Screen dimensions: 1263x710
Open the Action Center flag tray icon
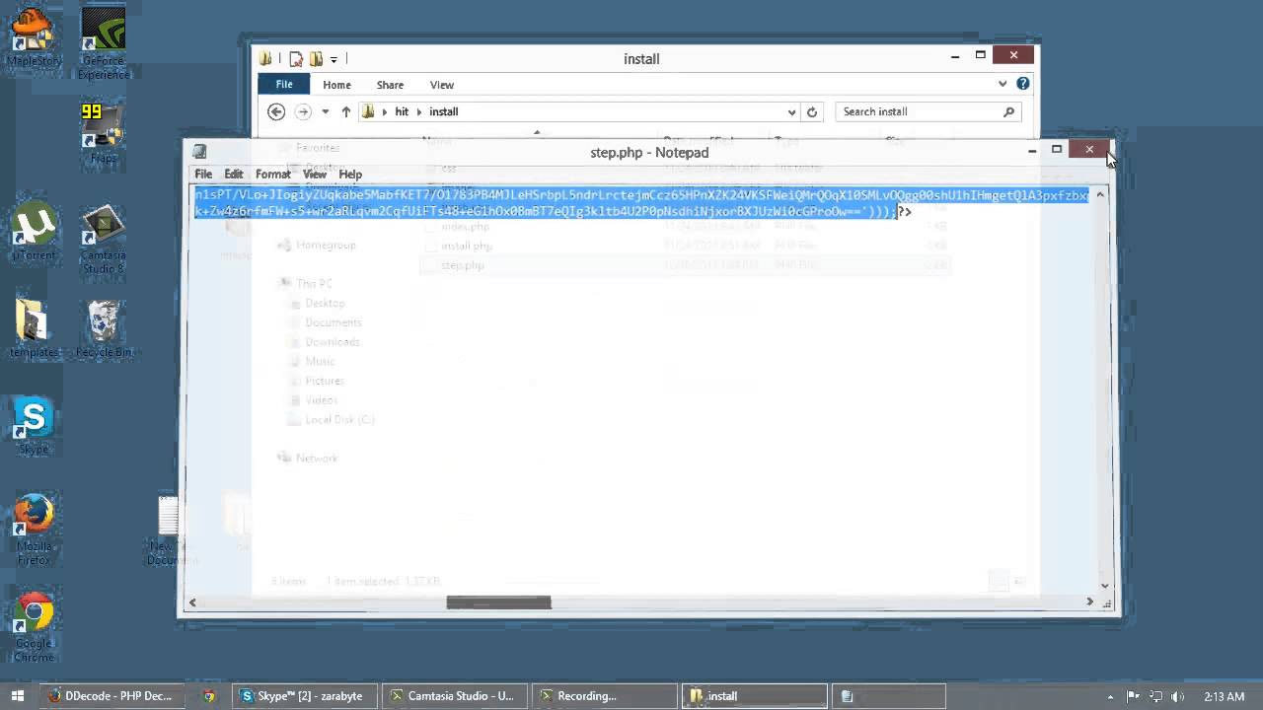coord(1134,697)
